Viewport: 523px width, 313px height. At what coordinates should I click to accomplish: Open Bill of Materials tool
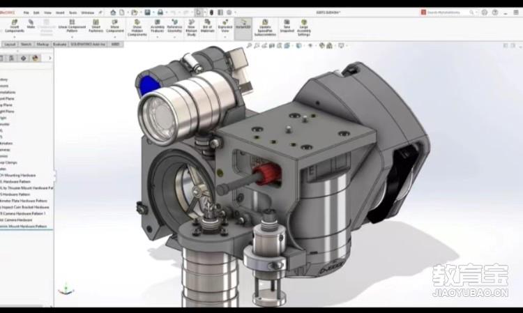point(208,26)
